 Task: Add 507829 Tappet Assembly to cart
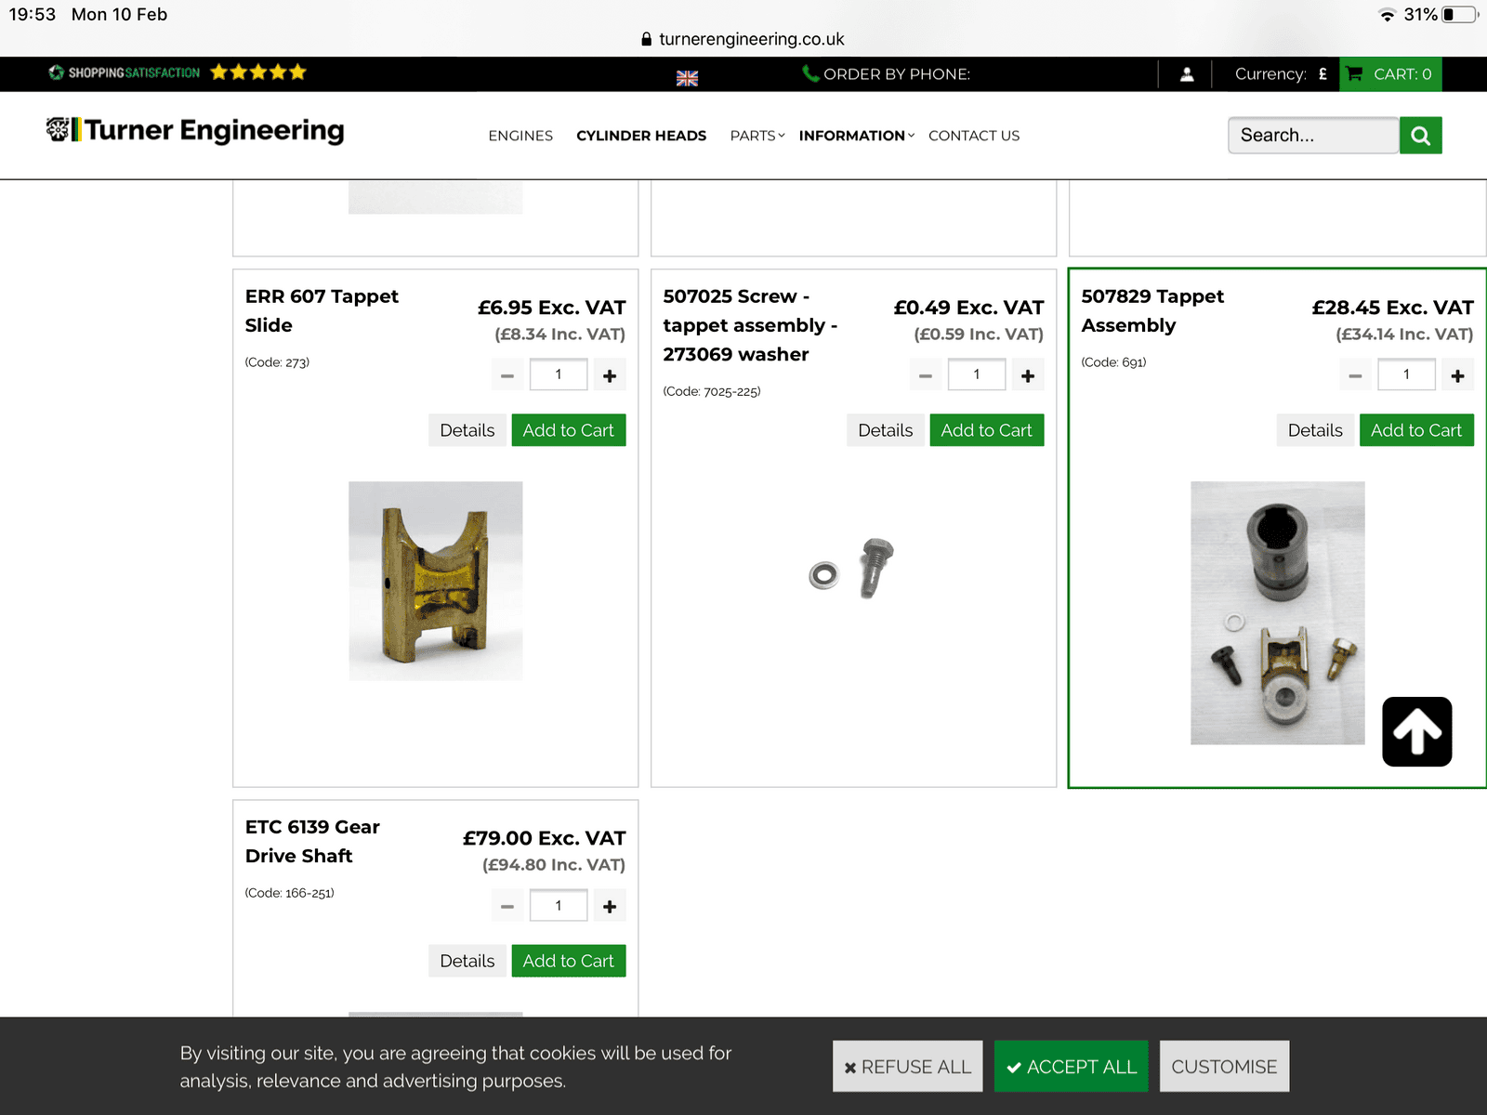pyautogui.click(x=1416, y=430)
